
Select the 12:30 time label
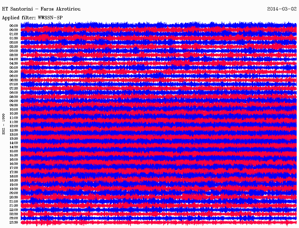(14, 130)
